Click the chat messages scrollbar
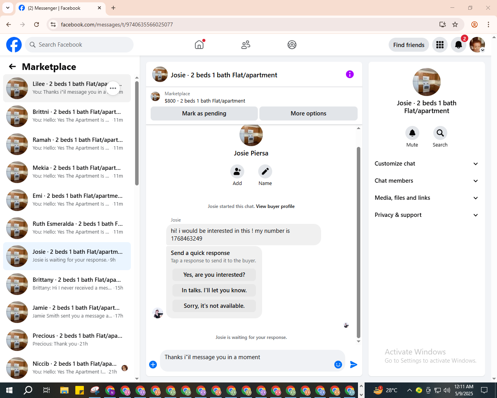The width and height of the screenshot is (497, 398). tap(358, 242)
